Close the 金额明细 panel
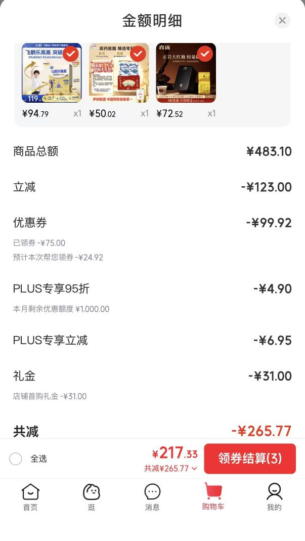Image resolution: width=305 pixels, height=541 pixels. (282, 20)
